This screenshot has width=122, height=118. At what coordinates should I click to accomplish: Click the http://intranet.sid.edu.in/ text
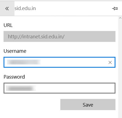tap(36, 36)
